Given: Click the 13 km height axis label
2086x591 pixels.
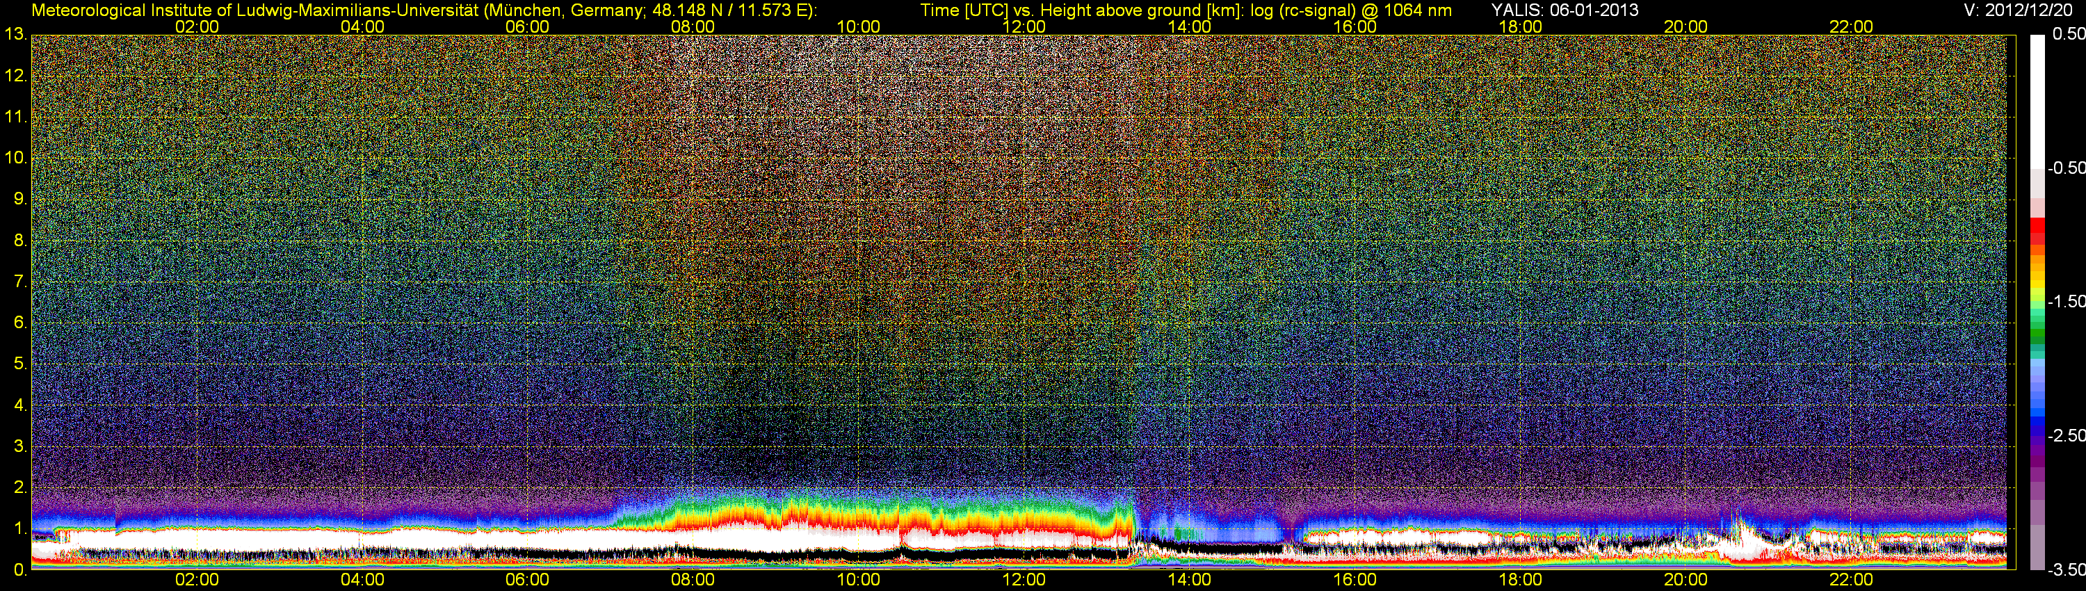Looking at the screenshot, I should 15,35.
